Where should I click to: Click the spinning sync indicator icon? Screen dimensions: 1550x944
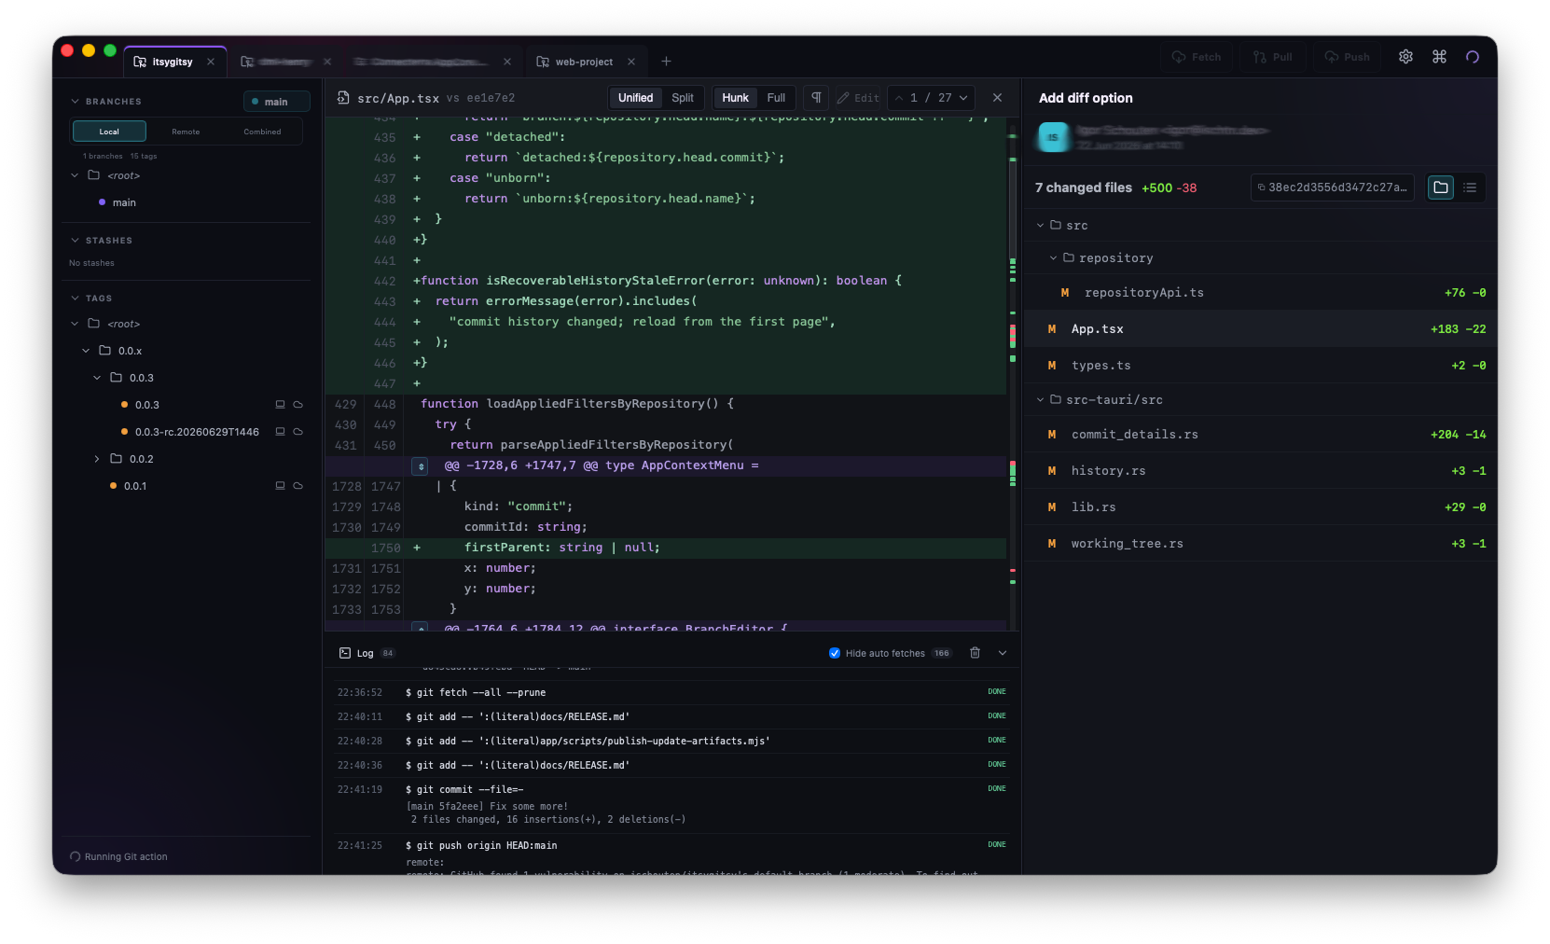[1473, 57]
